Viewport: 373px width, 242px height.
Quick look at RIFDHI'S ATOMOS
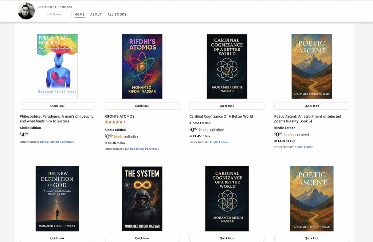click(x=142, y=106)
